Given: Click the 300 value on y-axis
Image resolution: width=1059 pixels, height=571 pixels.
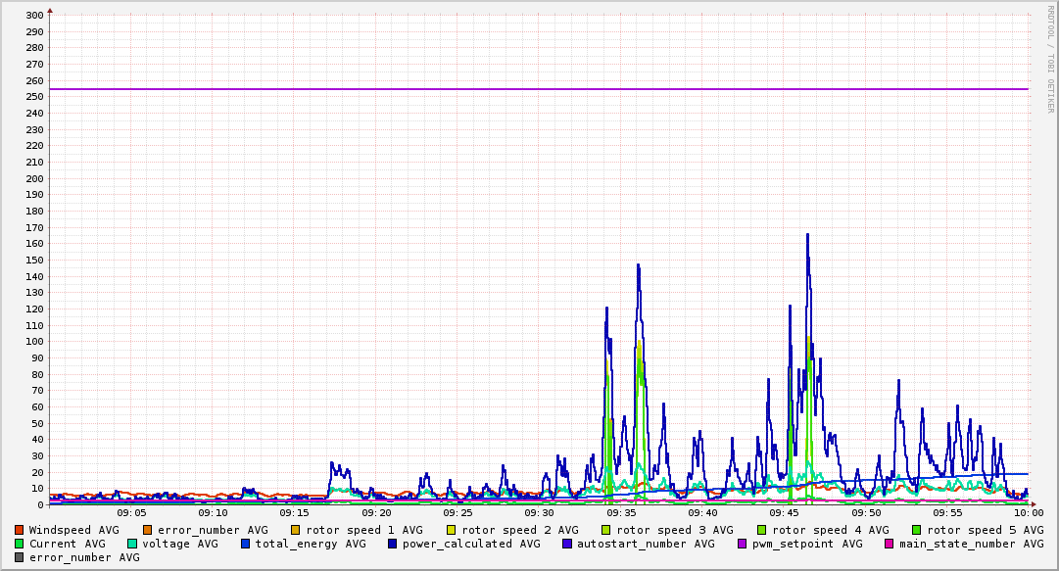Looking at the screenshot, I should [34, 16].
